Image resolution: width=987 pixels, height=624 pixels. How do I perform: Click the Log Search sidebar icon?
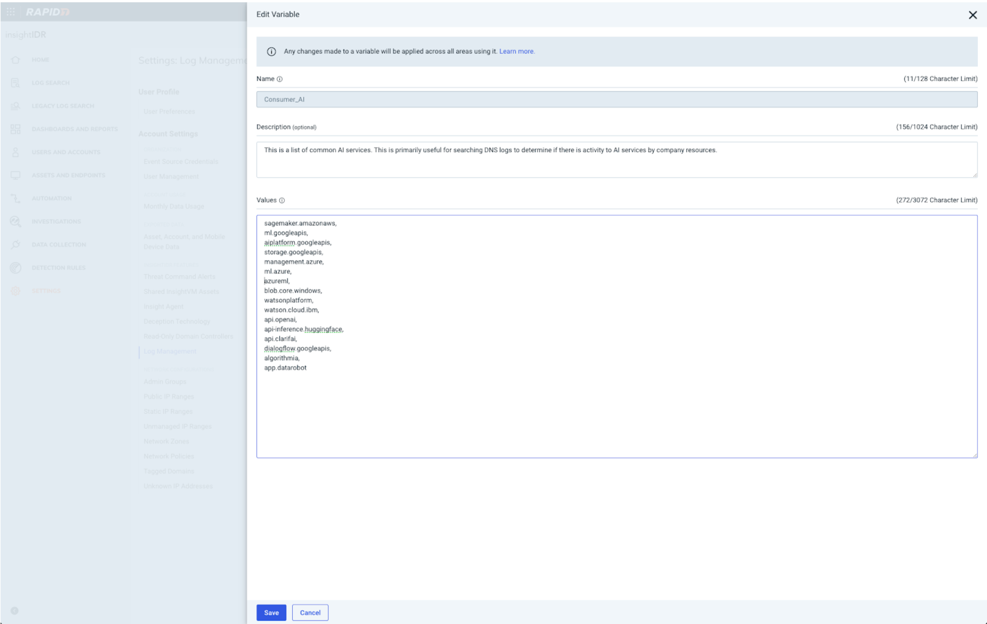15,83
